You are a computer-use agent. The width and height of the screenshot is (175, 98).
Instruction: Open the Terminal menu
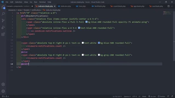[42, 2]
